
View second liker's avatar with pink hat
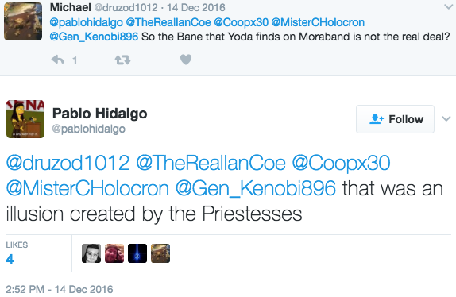pos(114,253)
